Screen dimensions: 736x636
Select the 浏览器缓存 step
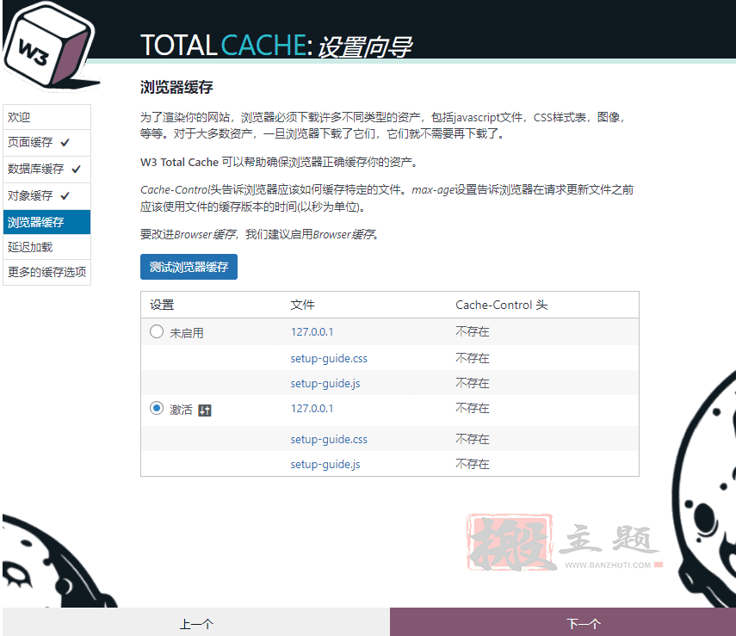pyautogui.click(x=47, y=222)
